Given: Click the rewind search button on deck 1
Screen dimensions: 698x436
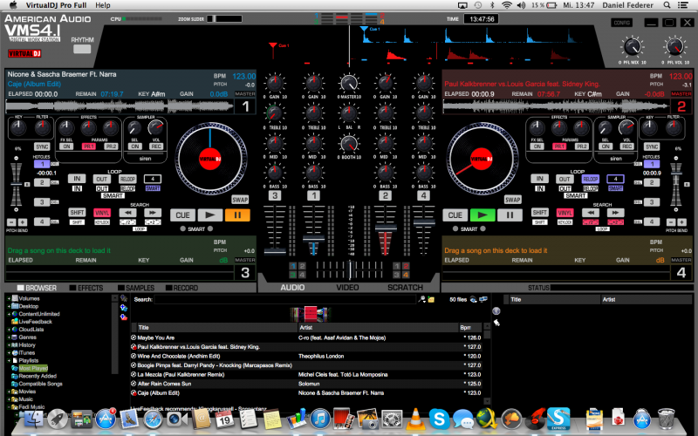Looking at the screenshot, I should (127, 212).
